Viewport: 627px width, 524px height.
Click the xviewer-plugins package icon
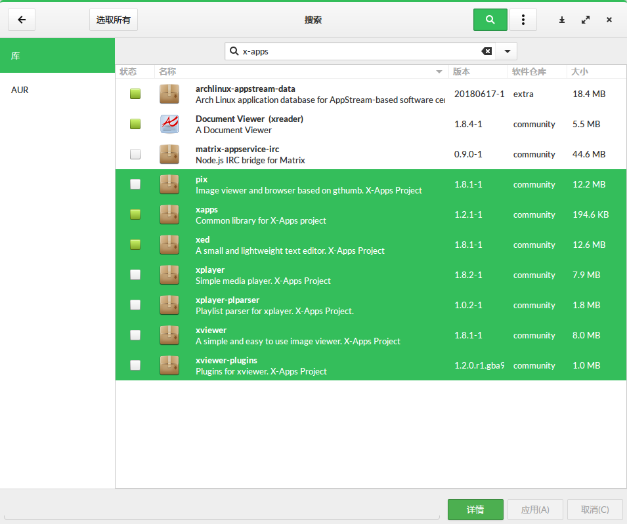click(169, 365)
